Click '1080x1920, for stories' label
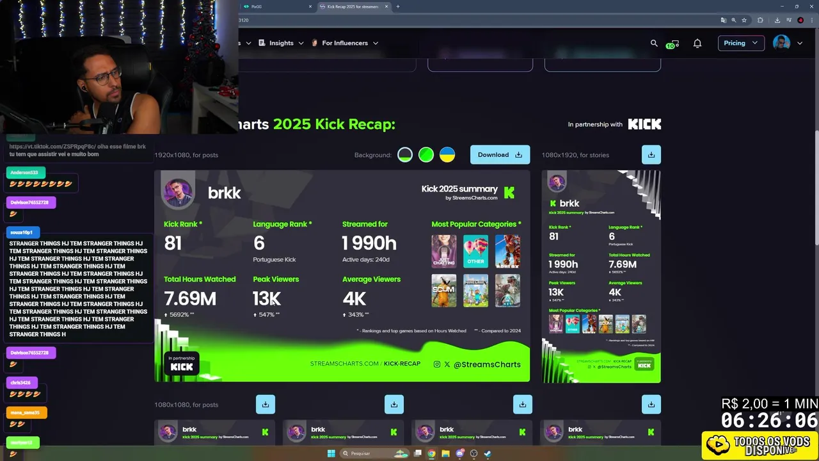The height and width of the screenshot is (461, 819). point(575,155)
